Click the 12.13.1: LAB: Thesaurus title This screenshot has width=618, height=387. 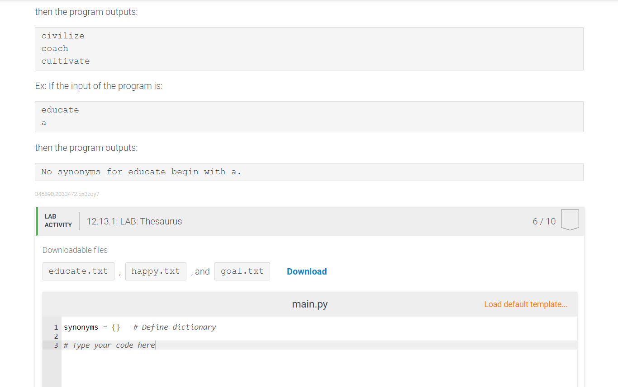(x=134, y=221)
